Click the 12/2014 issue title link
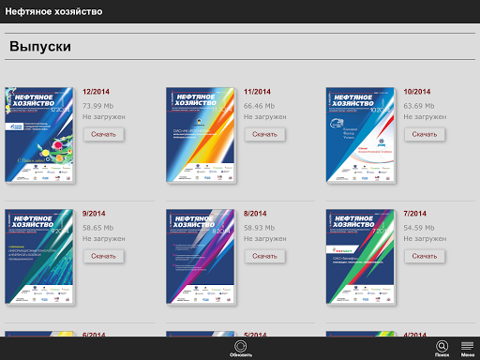Screen dimensions: 480x360 (x=96, y=92)
